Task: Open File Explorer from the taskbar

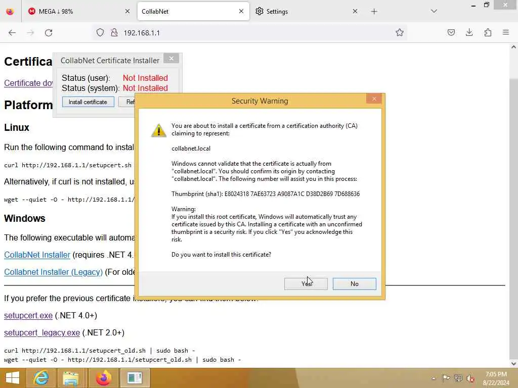Action: [x=71, y=378]
